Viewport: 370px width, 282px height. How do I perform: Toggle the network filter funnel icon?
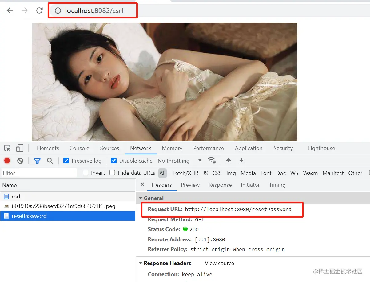click(37, 161)
